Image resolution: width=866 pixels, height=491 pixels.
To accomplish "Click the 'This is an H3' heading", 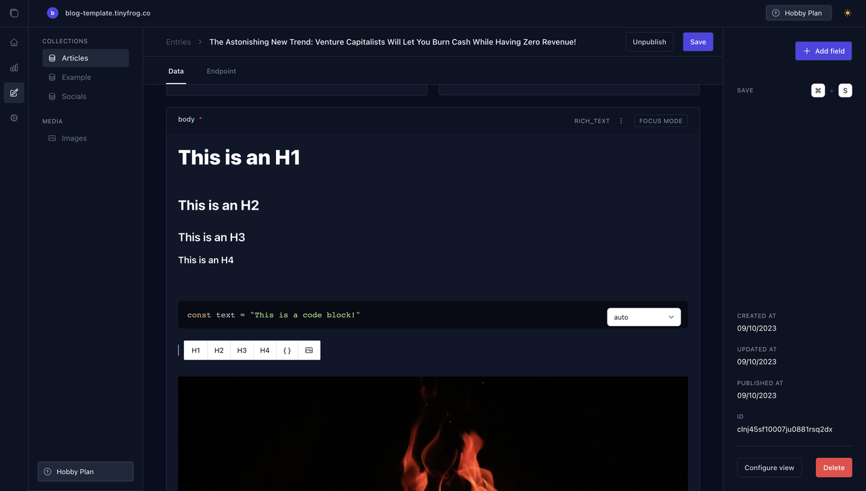I will pyautogui.click(x=212, y=237).
